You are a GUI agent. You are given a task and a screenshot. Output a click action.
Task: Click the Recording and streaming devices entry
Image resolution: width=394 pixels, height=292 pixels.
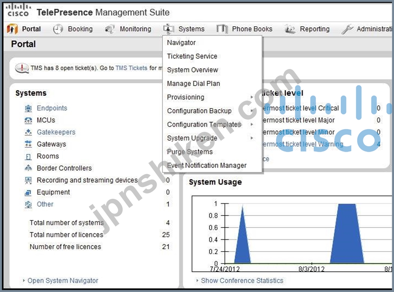87,180
